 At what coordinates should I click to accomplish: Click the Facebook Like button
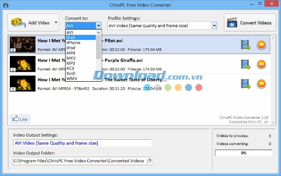(20, 119)
